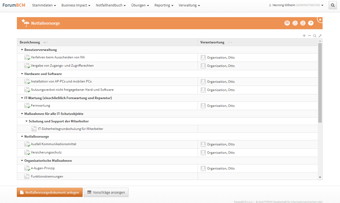This screenshot has height=203, width=340.
Task: Open the Fernwartung entry
Action: click(x=40, y=106)
